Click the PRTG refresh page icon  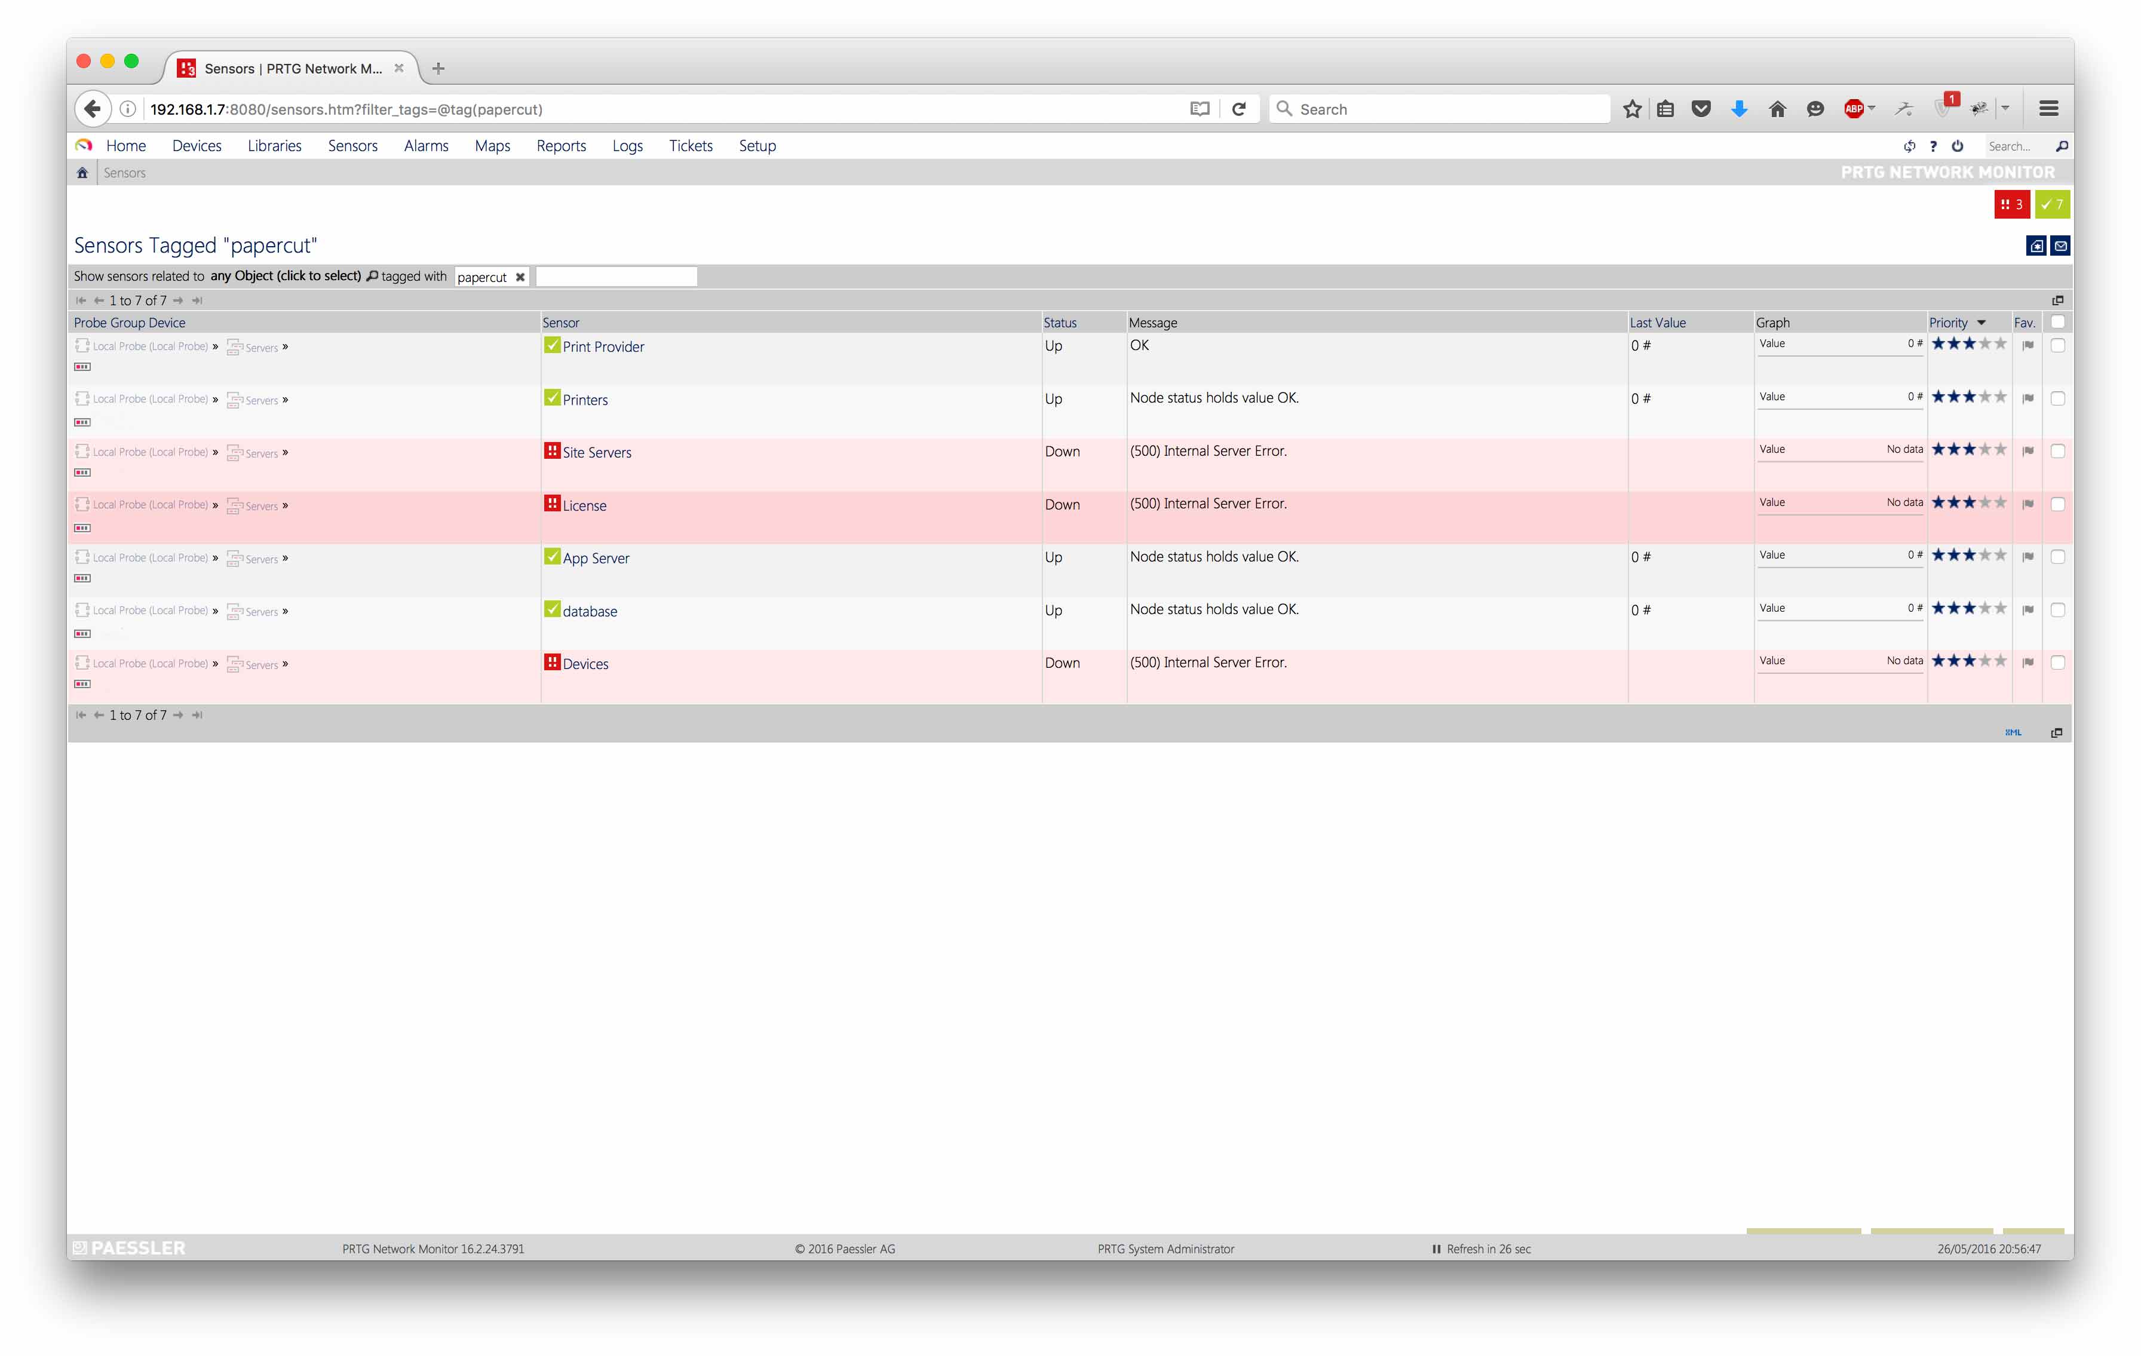tap(1909, 146)
